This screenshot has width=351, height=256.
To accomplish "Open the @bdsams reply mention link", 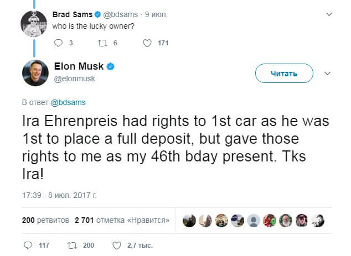I will 68,103.
